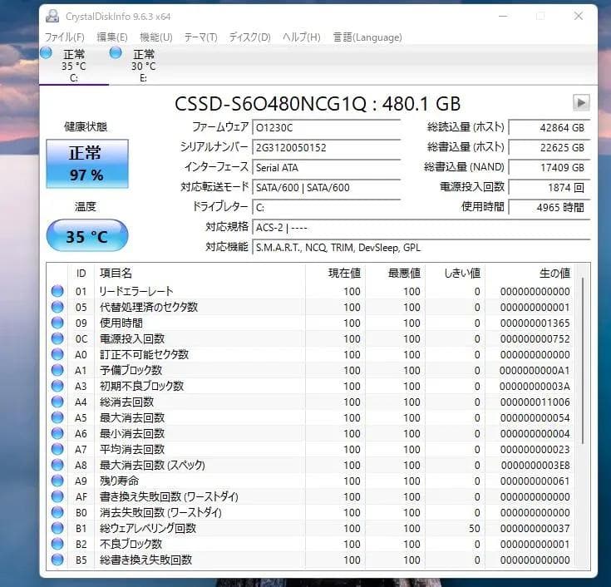611x587 pixels.
Task: Open the ファイル(F) menu
Action: tap(64, 37)
